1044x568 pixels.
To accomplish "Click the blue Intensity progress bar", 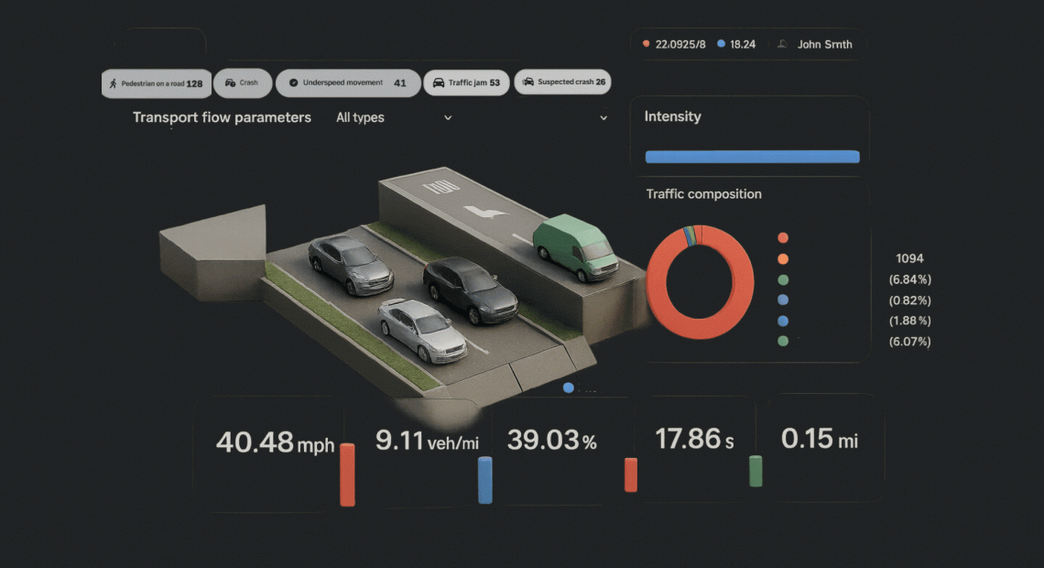I will click(x=752, y=157).
